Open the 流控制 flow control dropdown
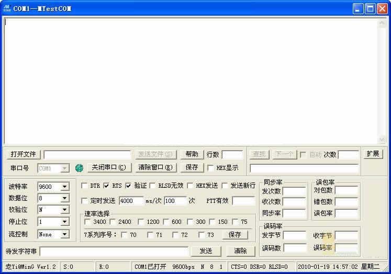Viewport: 391px width, 274px height. tap(65, 235)
